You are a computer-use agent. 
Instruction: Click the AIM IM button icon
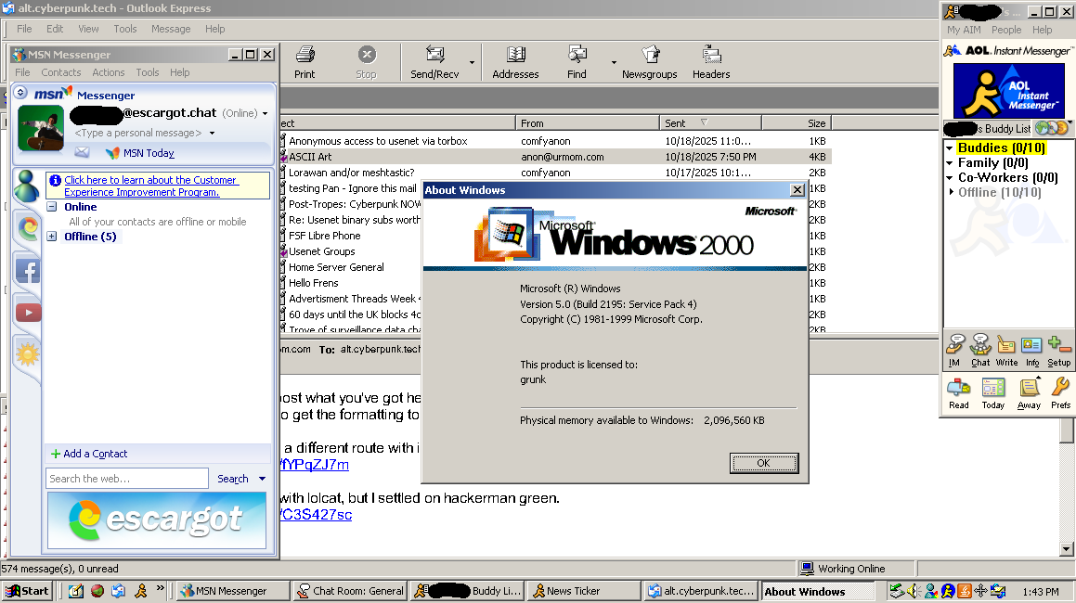(954, 344)
